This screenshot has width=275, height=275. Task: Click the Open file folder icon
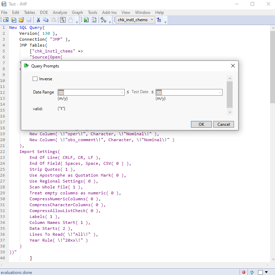[22, 20]
